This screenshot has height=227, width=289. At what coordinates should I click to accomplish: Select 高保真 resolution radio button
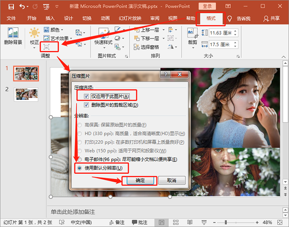click(x=79, y=125)
